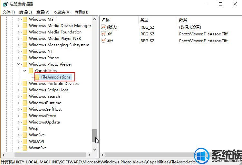The width and height of the screenshot is (242, 165).
Task: Click the .tiff string value icon
Action: tap(103, 41)
